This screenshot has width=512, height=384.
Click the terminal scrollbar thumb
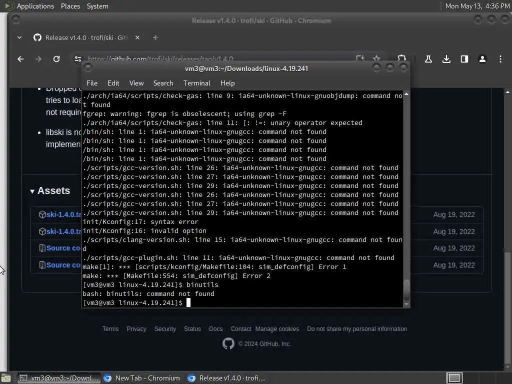click(406, 290)
